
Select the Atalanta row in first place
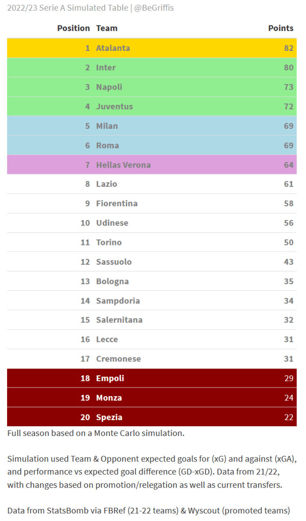click(152, 48)
